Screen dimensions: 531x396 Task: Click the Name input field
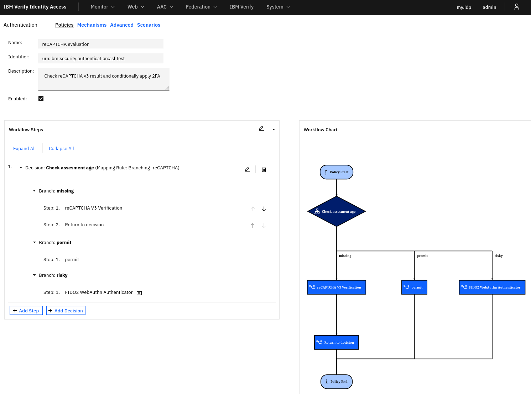coord(101,44)
